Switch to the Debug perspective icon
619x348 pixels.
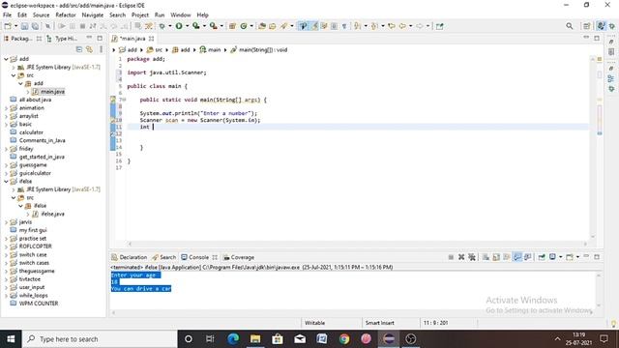(x=612, y=26)
